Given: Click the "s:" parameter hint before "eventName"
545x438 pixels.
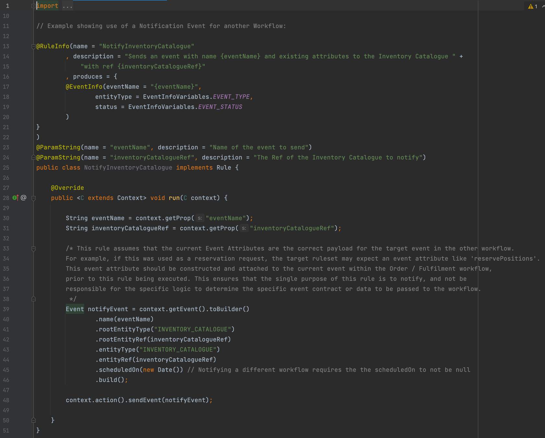Looking at the screenshot, I should coord(200,218).
